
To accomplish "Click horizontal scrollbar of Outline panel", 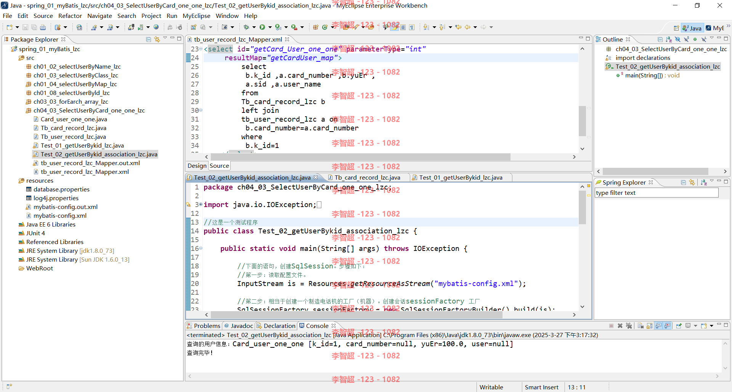I will (655, 172).
